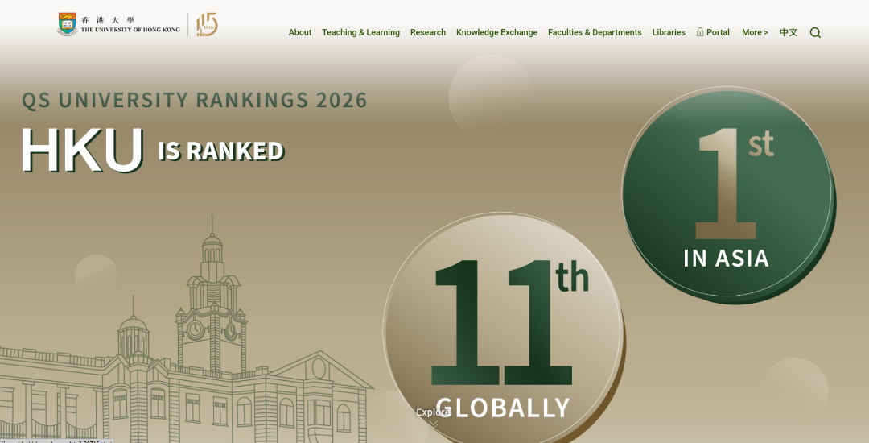Click the green 1st in Asia badge
The height and width of the screenshot is (443, 869).
pos(727,193)
